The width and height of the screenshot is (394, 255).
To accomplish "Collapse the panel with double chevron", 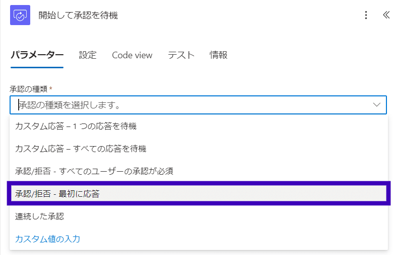I will click(x=386, y=15).
